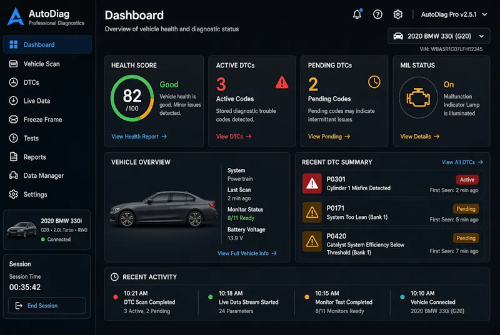The height and width of the screenshot is (335, 500).
Task: Click the View Health Report link
Action: 139,137
